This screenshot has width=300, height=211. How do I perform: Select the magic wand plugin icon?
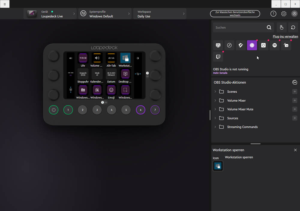click(241, 45)
